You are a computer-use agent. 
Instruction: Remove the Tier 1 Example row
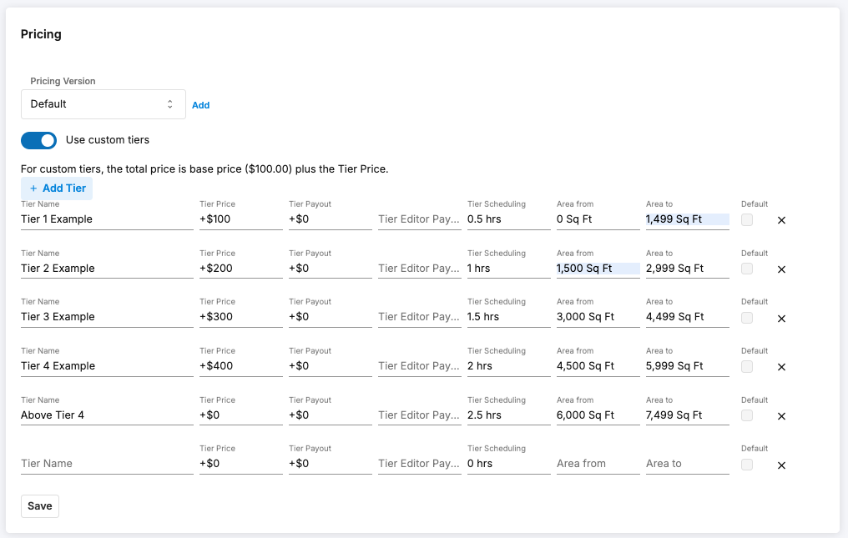tap(781, 220)
